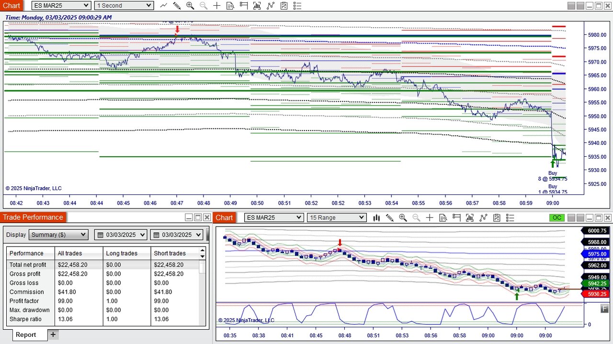Click blue 5975.00 price marker on bottom chart
Viewport: 613px width, 344px height.
[594, 254]
